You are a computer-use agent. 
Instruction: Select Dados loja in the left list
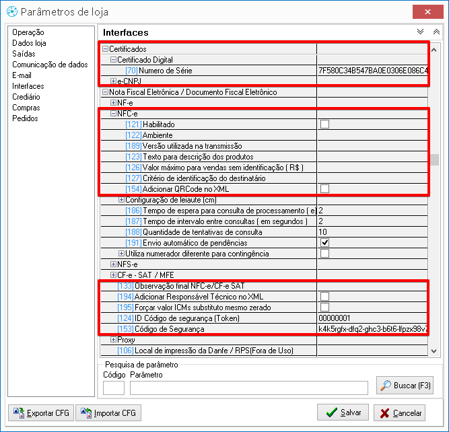(29, 43)
